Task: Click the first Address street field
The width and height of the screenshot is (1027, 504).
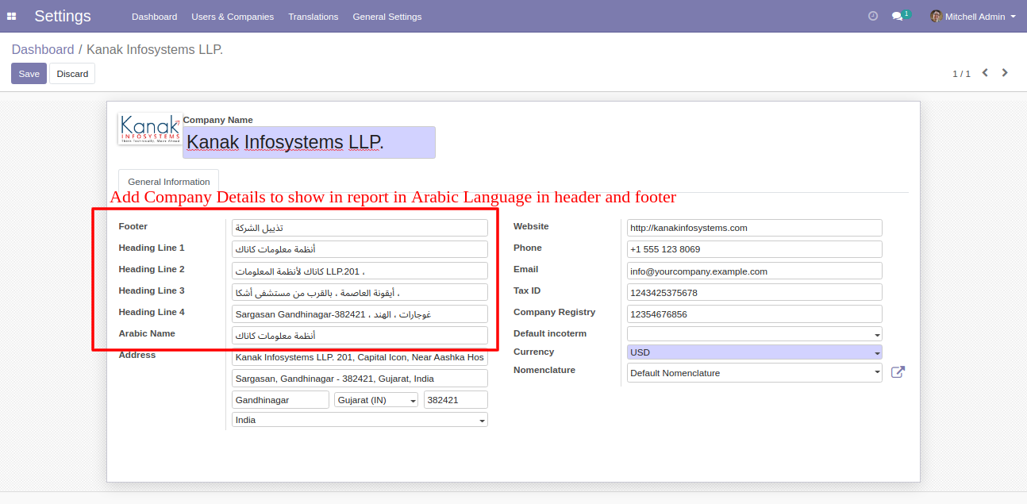Action: tap(360, 357)
